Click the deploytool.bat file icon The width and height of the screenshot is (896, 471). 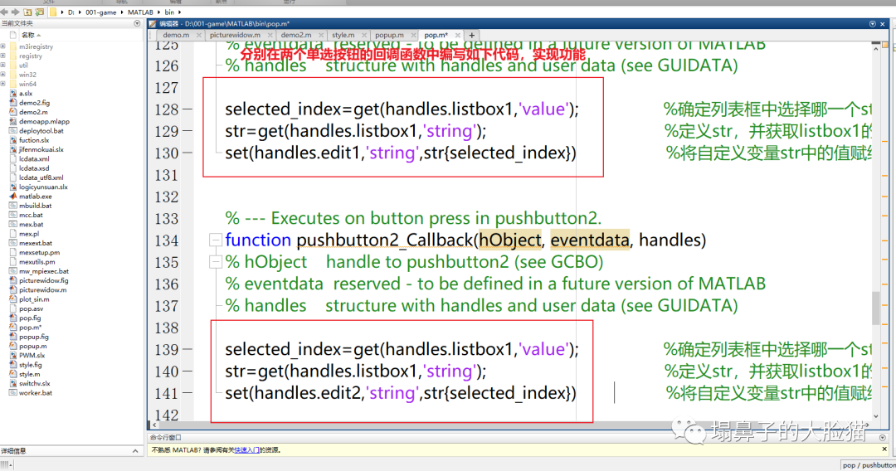tap(13, 131)
